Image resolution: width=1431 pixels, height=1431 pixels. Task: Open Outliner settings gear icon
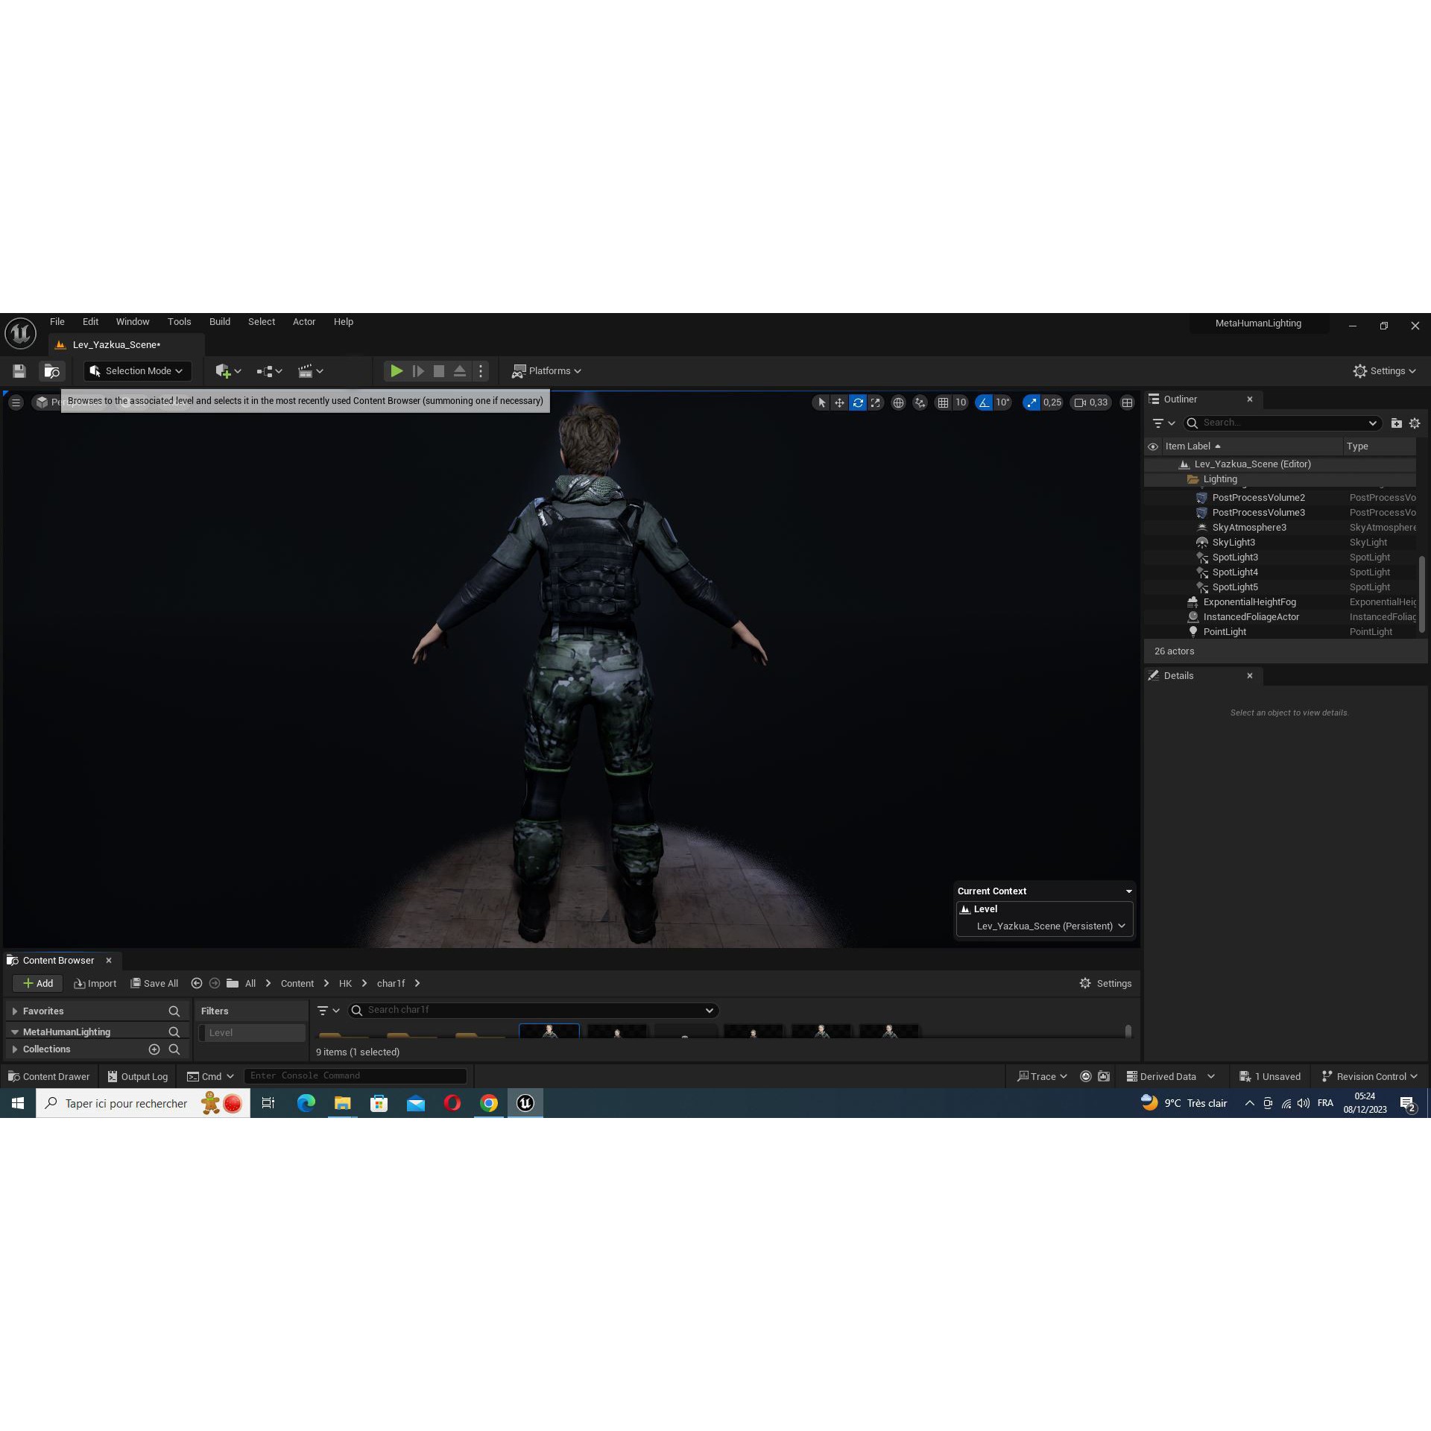1415,423
